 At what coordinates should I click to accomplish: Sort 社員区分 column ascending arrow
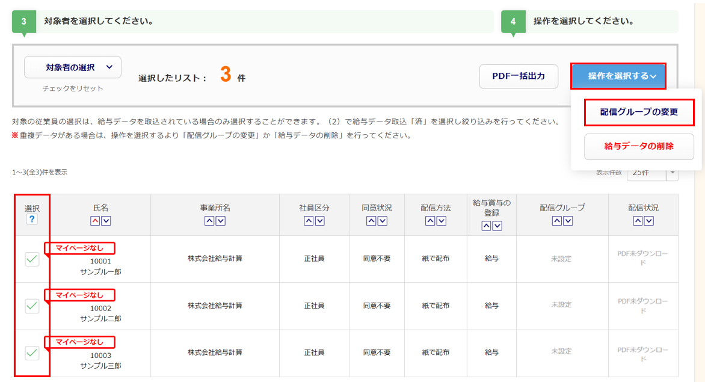click(x=309, y=221)
